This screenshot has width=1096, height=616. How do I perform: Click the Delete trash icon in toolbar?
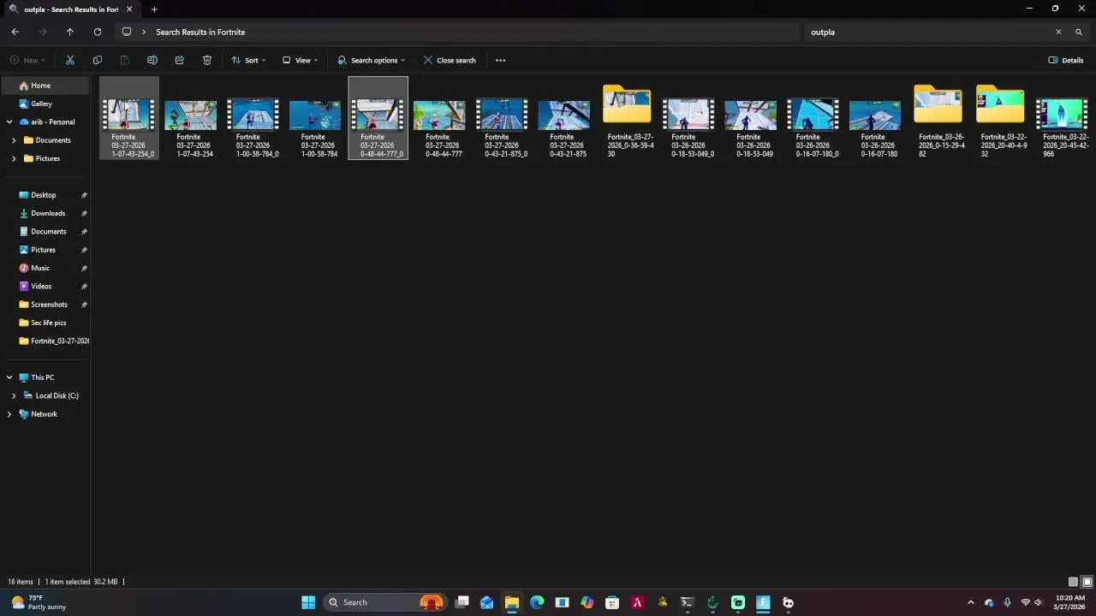207,60
